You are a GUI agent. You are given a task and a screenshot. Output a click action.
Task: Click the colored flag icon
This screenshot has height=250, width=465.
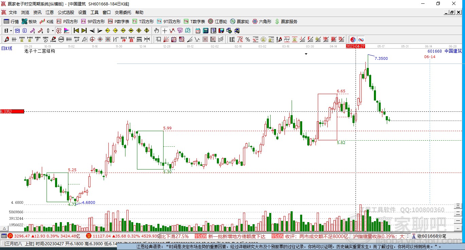67,31
